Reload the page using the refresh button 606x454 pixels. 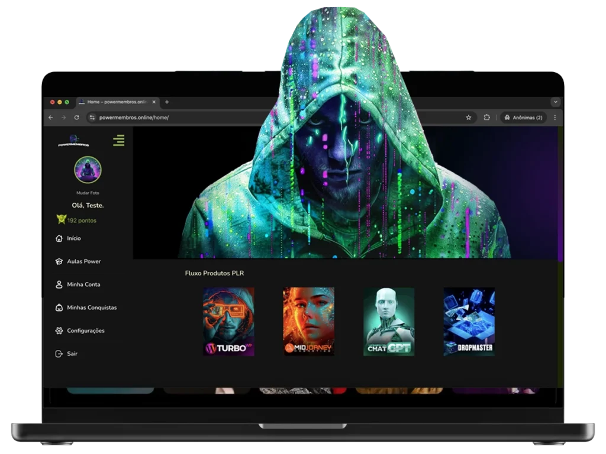pos(76,118)
